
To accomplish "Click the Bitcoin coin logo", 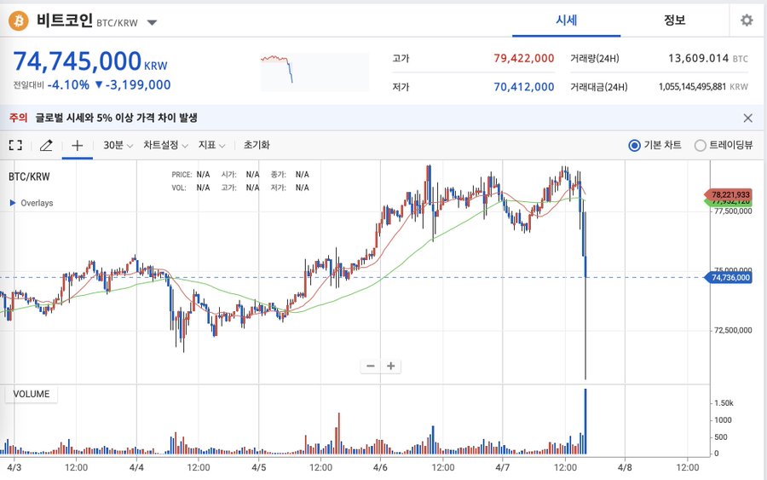I will (19, 21).
